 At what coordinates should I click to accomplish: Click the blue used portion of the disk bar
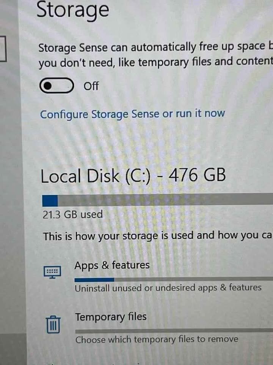tap(50, 201)
